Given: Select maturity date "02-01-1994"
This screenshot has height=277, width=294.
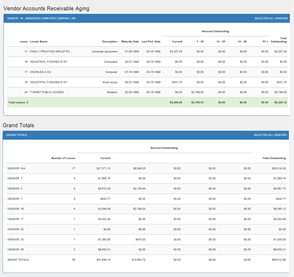Looking at the screenshot, I should [x=132, y=62].
